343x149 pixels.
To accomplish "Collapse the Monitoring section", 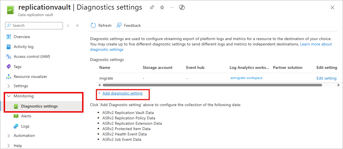I will pyautogui.click(x=23, y=96).
